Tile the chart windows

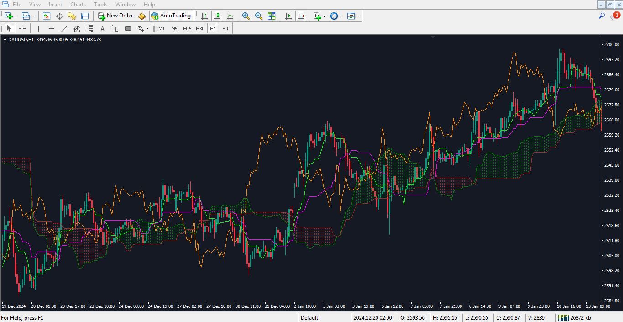click(x=271, y=16)
